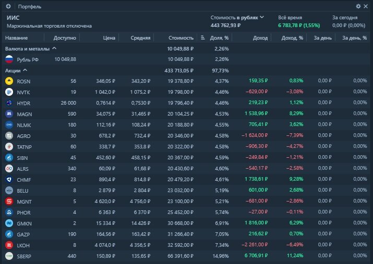Sort by Стоимость column header

(x=181, y=37)
